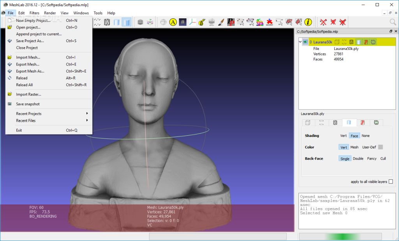
Task: Click the show layer dialog stack icon
Action: [x=140, y=22]
